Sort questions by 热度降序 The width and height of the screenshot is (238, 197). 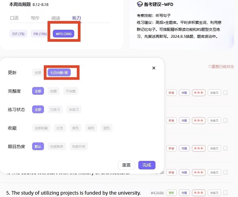click(57, 146)
